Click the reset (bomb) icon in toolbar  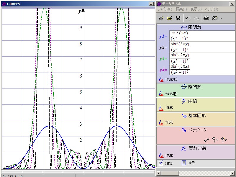tap(161, 18)
